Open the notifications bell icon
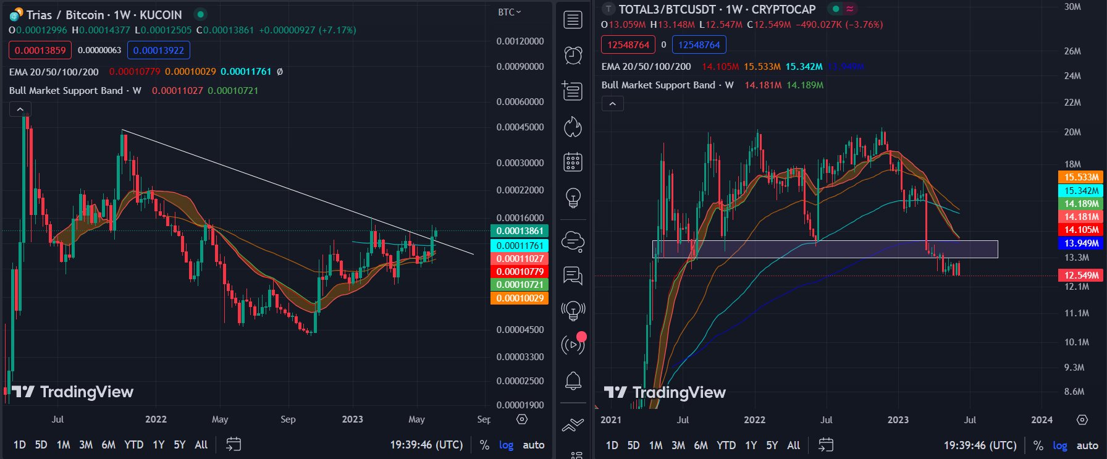The height and width of the screenshot is (459, 1107). point(573,381)
